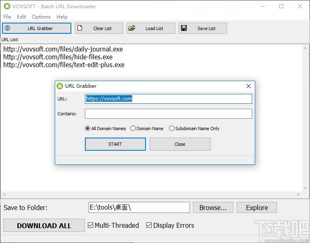
Task: Click the hide-files.exe URL line
Action: pos(58,57)
